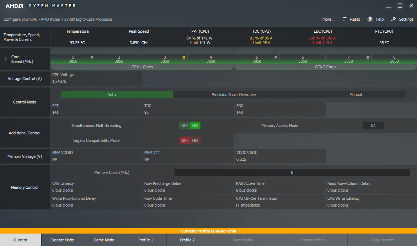Click the MEM VDDIO field
This screenshot has height=246, width=417.
click(96, 156)
